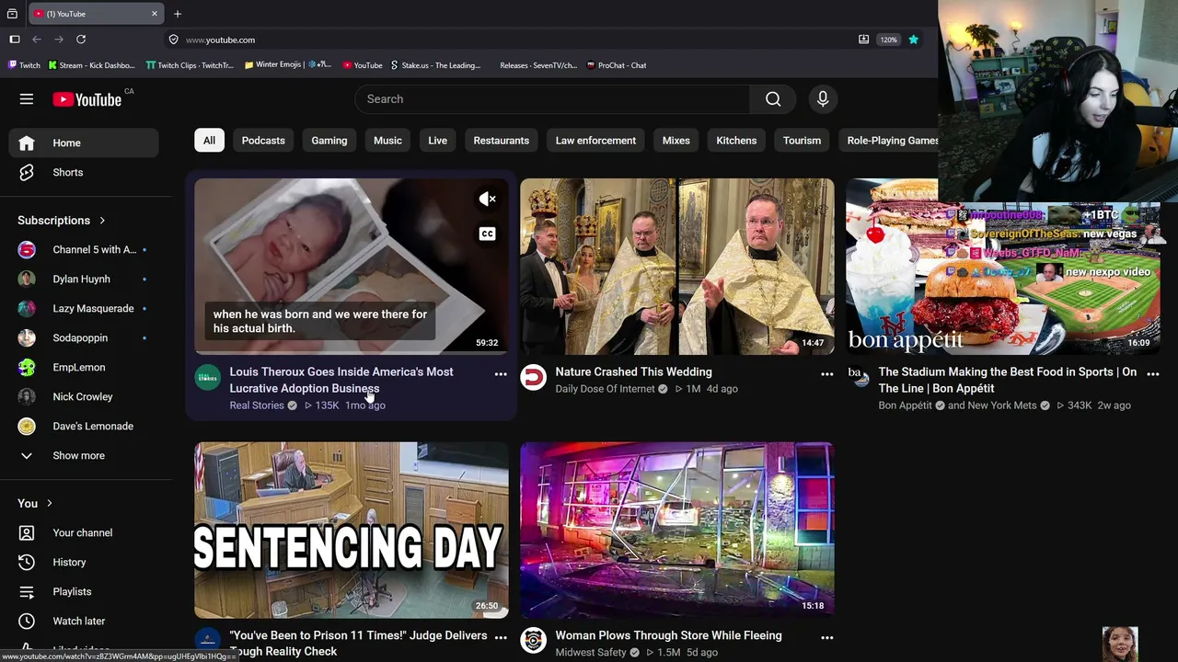Go to the Nick Crowley subscription
This screenshot has width=1178, height=662.
[84, 397]
